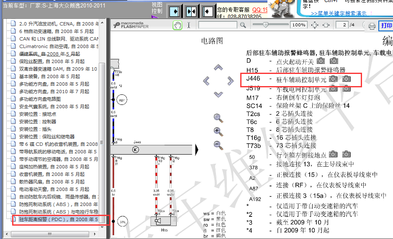Image resolution: width=393 pixels, height=239 pixels.
Task: Click the A87 connection node circle
Action: click(x=122, y=100)
